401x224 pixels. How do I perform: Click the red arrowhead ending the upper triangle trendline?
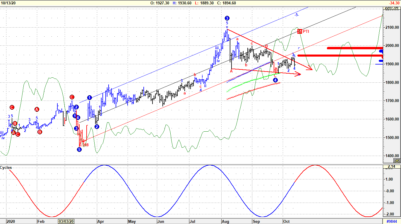[310, 69]
